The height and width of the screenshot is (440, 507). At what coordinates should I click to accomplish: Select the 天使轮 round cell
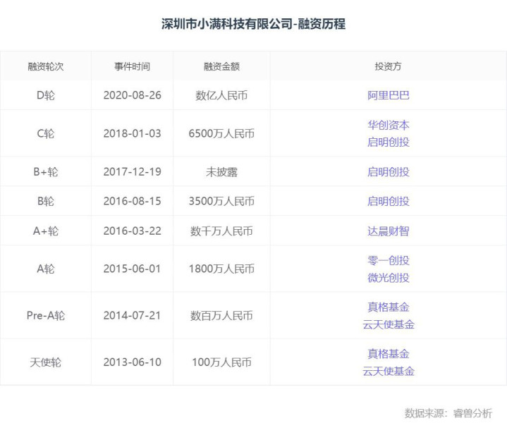pyautogui.click(x=46, y=362)
